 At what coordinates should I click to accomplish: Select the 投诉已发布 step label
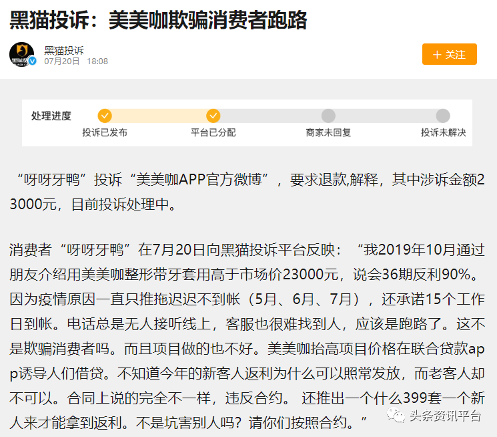(105, 132)
